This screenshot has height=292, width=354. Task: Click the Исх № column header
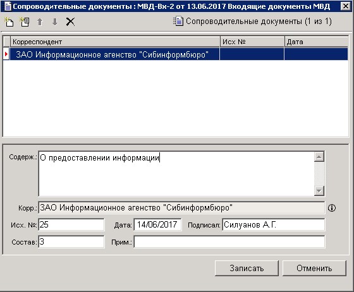[252, 42]
